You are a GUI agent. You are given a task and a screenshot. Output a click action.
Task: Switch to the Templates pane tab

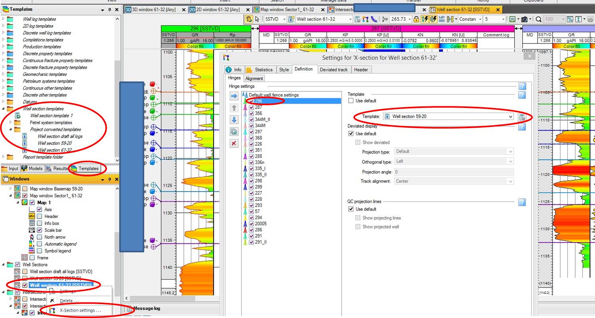tap(85, 168)
